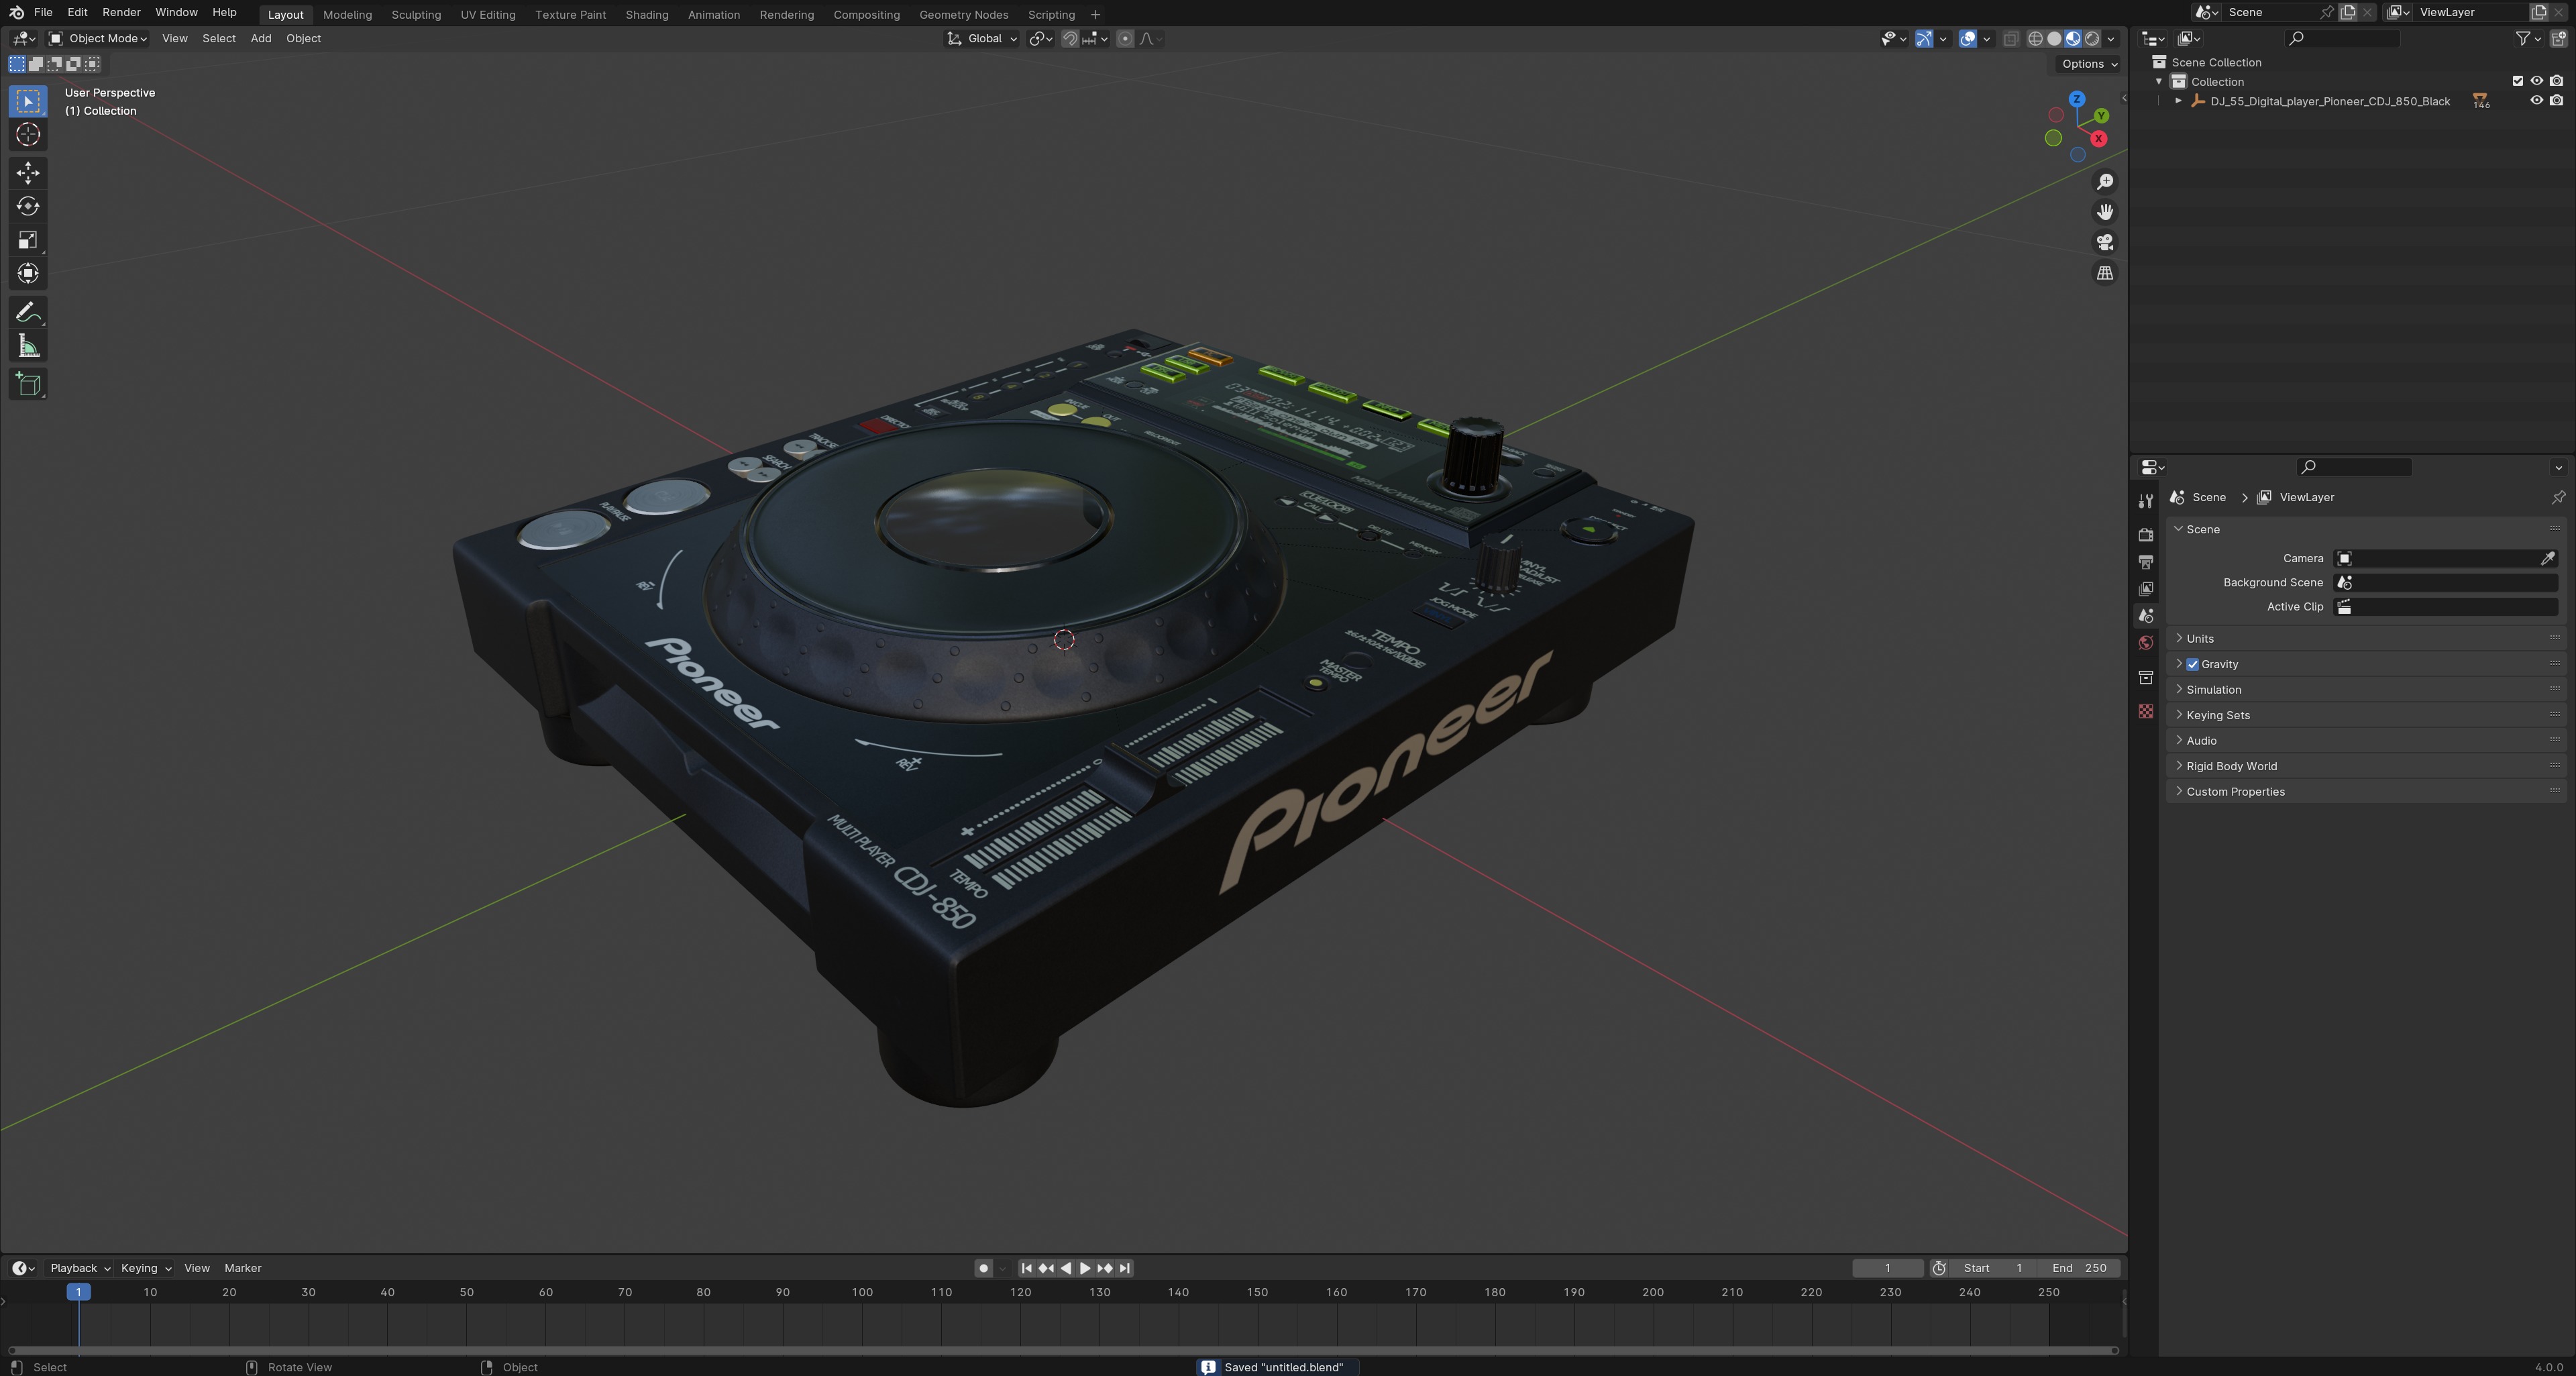Activate the Select Box tool
The height and width of the screenshot is (1376, 2576).
pos(28,101)
